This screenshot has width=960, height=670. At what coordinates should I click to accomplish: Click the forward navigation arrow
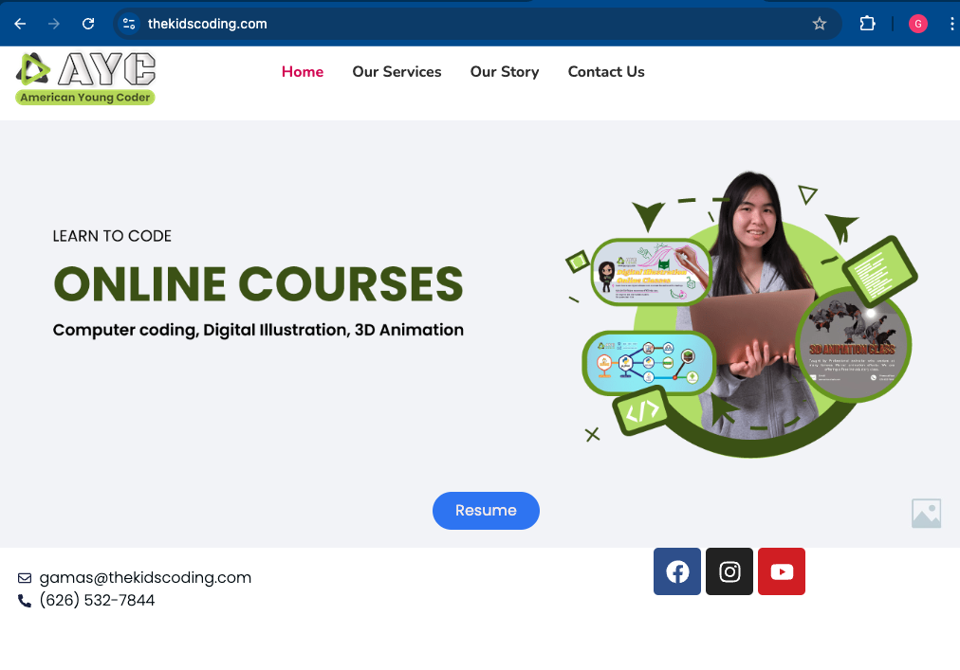(54, 24)
